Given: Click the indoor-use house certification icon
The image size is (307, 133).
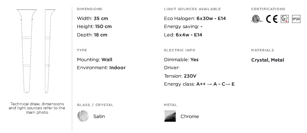Looking at the screenshot, I should [x=285, y=19].
